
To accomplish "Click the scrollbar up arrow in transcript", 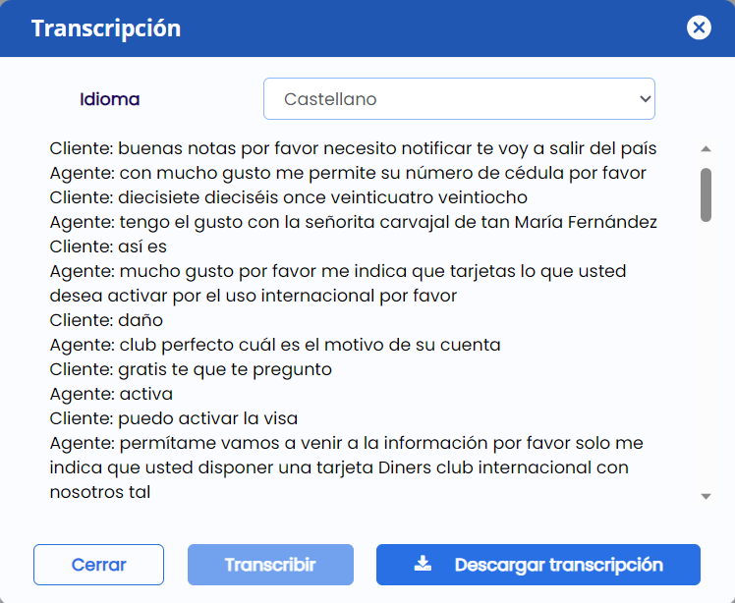I will (x=706, y=149).
